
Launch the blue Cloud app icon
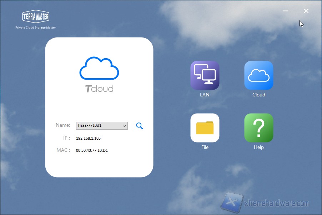(258, 75)
